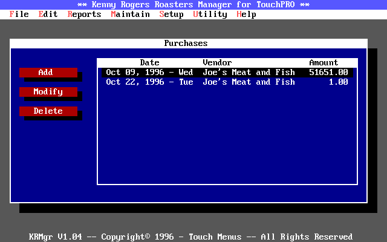This screenshot has height=242, width=387.
Task: Click the red Add button
Action: pos(48,73)
